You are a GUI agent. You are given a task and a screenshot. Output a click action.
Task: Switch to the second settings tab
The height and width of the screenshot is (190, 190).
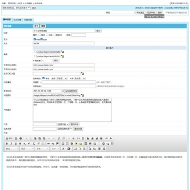[x=17, y=20]
